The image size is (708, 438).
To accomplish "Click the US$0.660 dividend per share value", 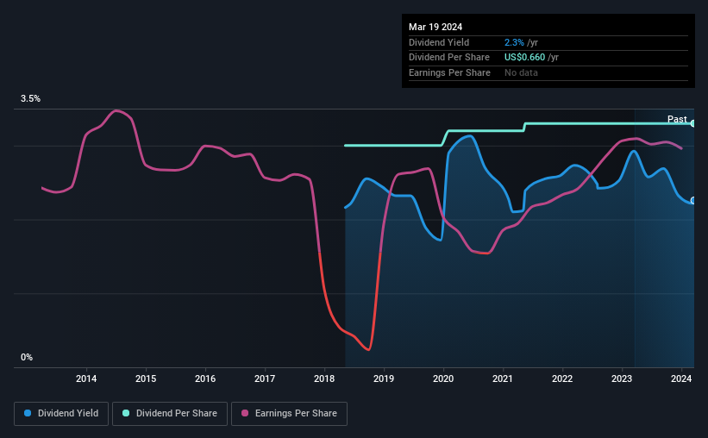I will click(x=524, y=58).
